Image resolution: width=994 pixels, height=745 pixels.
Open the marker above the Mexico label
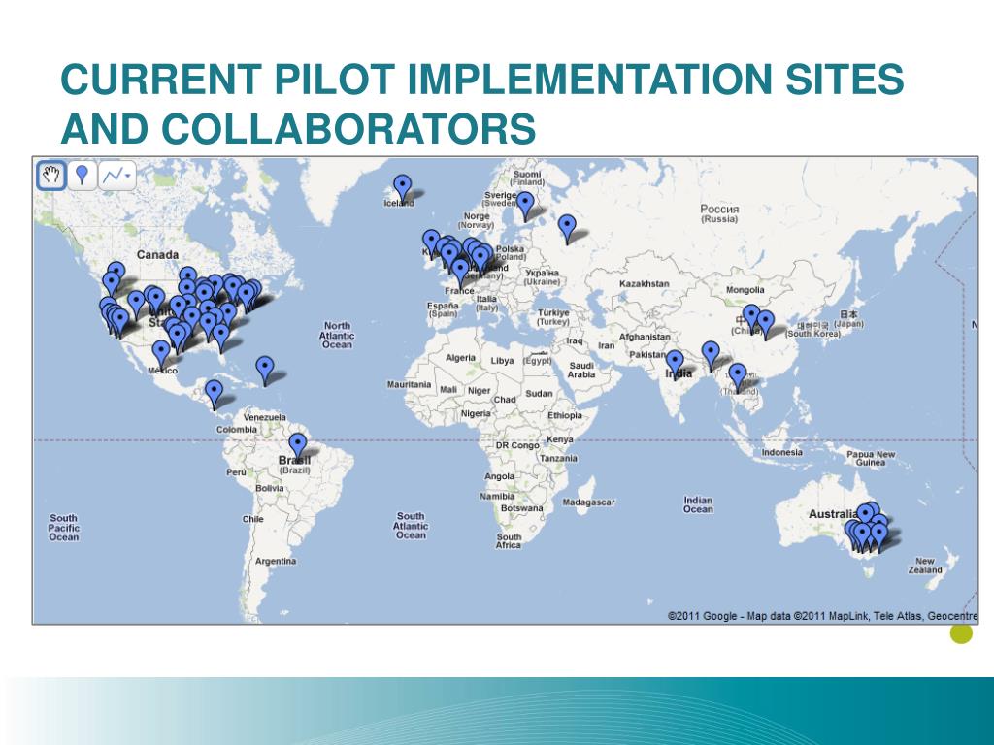point(161,354)
